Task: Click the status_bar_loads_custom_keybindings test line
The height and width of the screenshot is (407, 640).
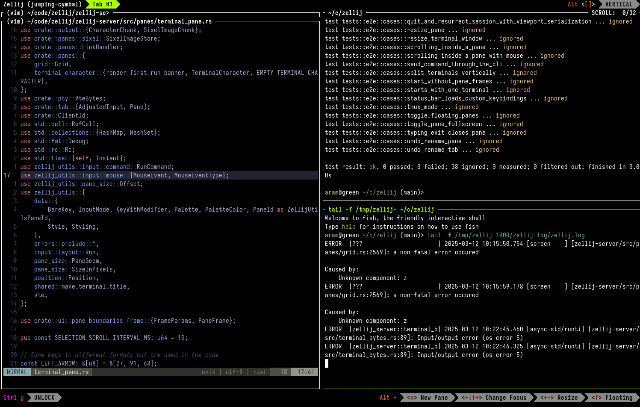Action: pyautogui.click(x=446, y=98)
